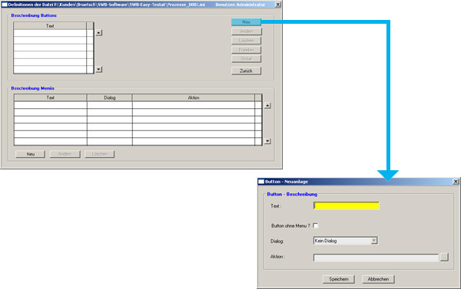Click the browse button beside Aktion field
This screenshot has height=289, width=461.
444,257
